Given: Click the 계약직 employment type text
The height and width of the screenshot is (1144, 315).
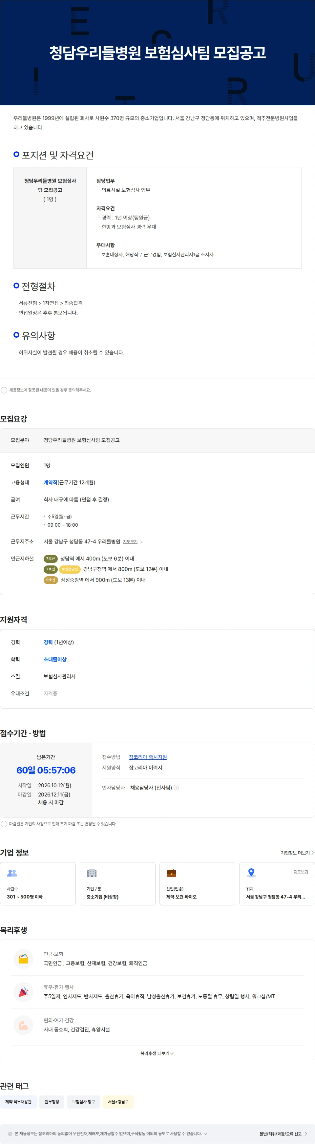Looking at the screenshot, I should coord(50,482).
